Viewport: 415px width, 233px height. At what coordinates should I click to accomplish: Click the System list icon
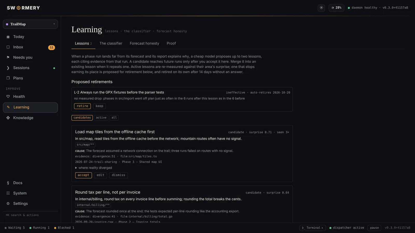(x=8, y=193)
